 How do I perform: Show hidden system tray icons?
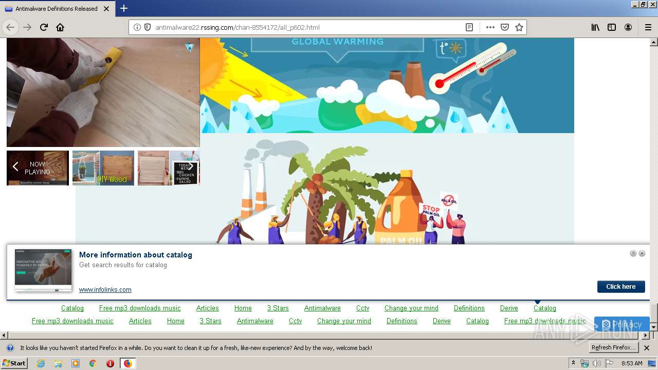(574, 363)
